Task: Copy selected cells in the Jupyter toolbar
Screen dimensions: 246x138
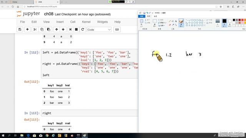Action: 42,30
